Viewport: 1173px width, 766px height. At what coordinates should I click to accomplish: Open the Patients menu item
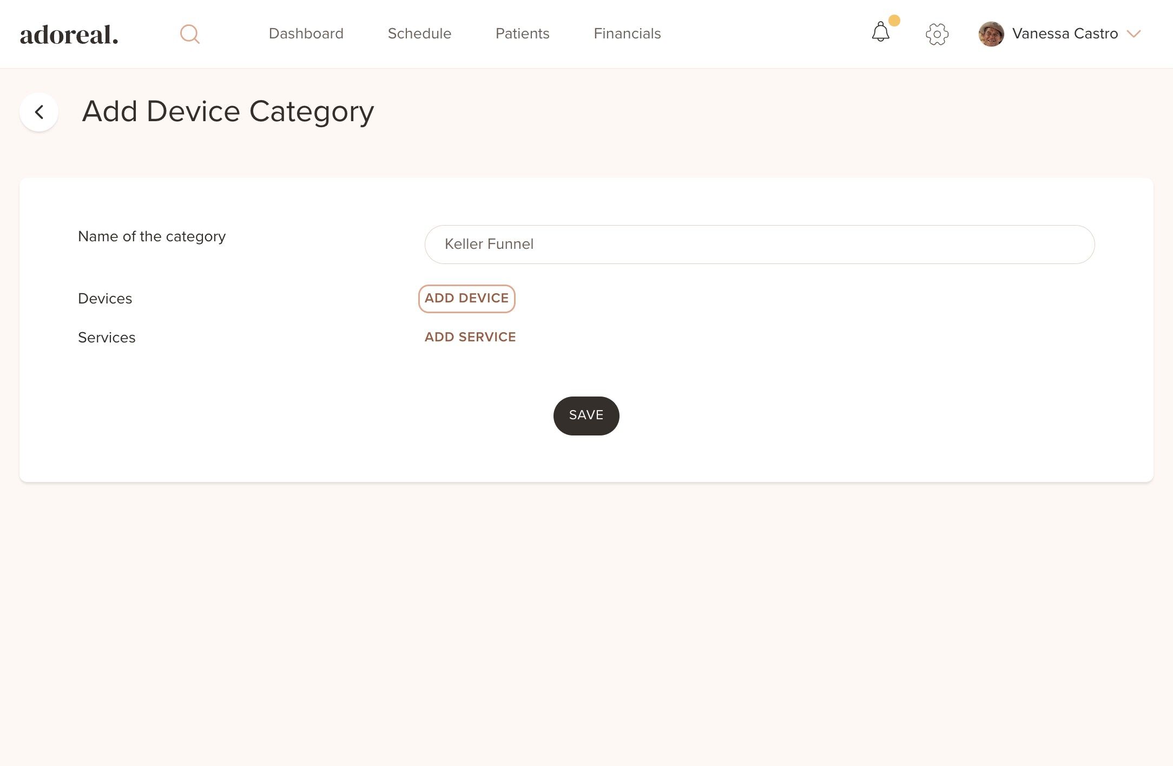coord(523,34)
